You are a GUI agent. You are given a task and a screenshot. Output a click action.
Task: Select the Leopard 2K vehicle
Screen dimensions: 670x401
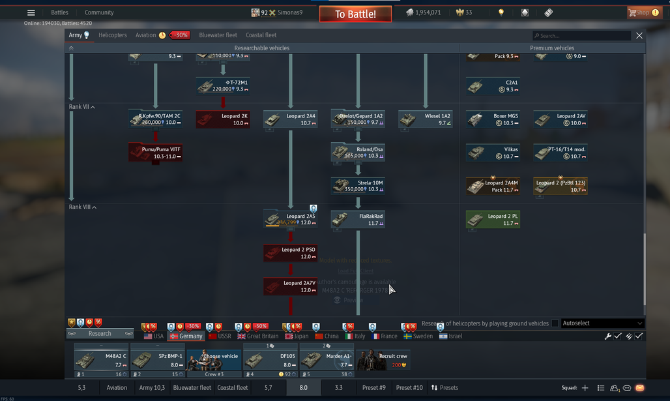(223, 119)
